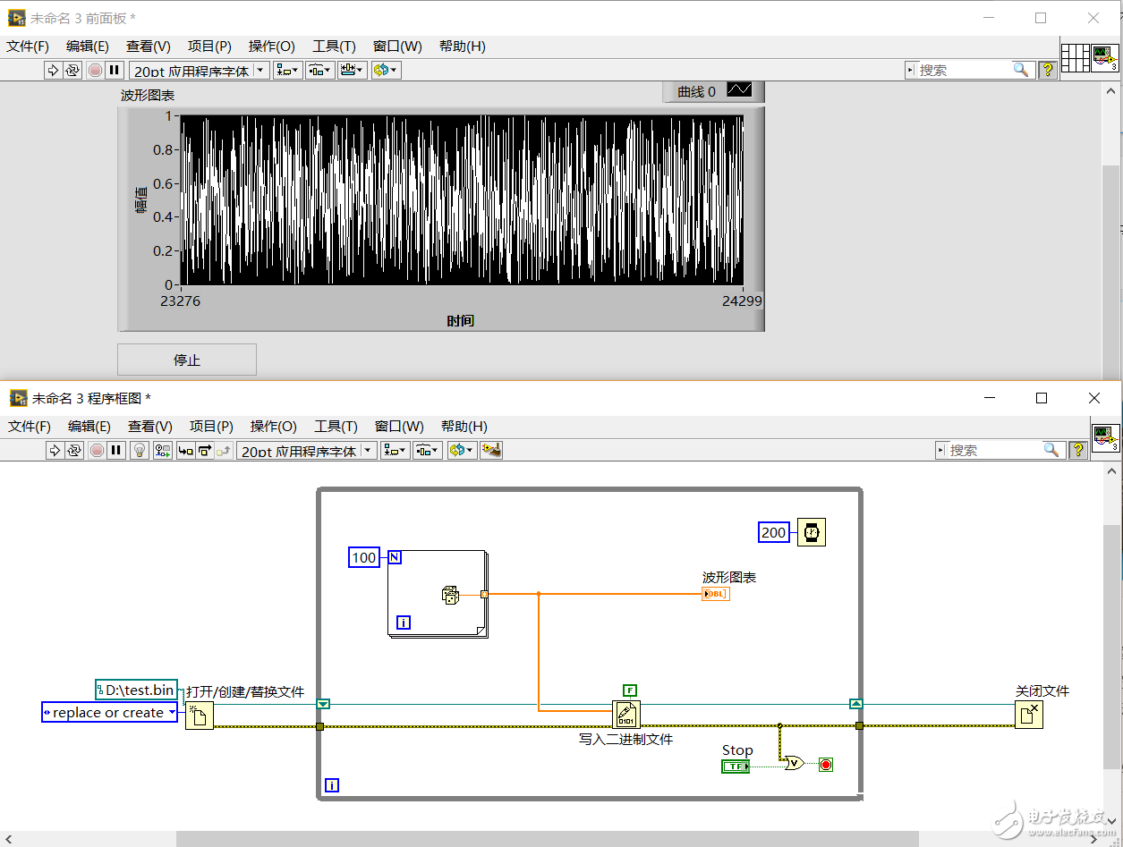The image size is (1123, 847).
Task: Click the Write Binary File node
Action: (626, 715)
